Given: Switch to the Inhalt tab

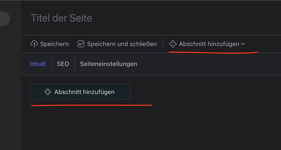Looking at the screenshot, I should (x=38, y=64).
